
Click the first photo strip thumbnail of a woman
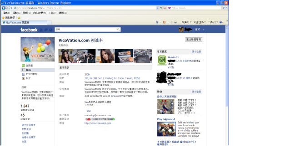68,56
